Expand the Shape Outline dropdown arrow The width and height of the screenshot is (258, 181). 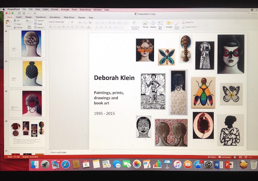[198, 27]
